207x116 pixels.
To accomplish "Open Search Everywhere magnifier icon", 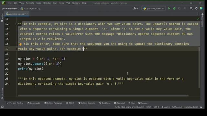I will tap(191, 8).
